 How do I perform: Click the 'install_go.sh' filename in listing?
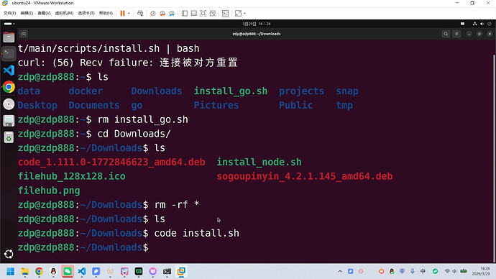tap(231, 91)
